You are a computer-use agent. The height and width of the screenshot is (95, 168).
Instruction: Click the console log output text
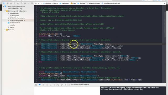click(130, 88)
